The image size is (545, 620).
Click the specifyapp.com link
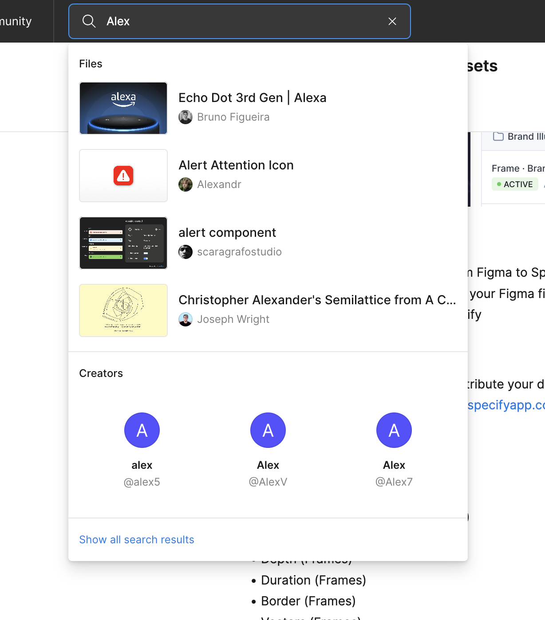[506, 405]
